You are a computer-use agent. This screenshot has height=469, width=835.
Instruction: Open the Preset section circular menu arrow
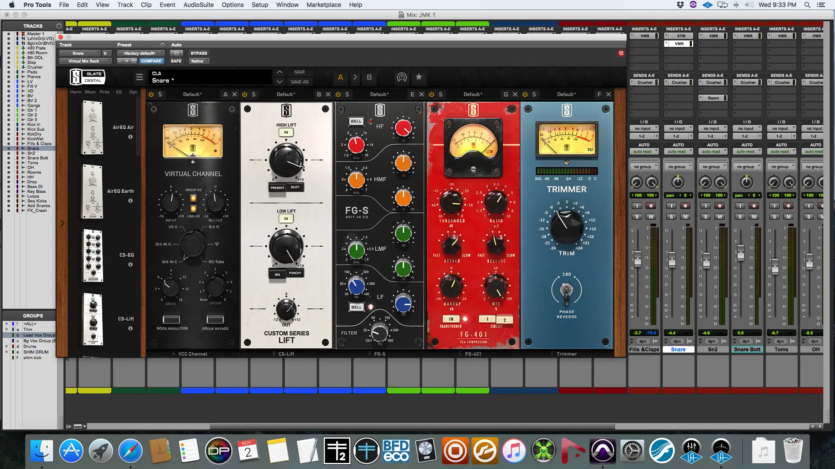(163, 45)
